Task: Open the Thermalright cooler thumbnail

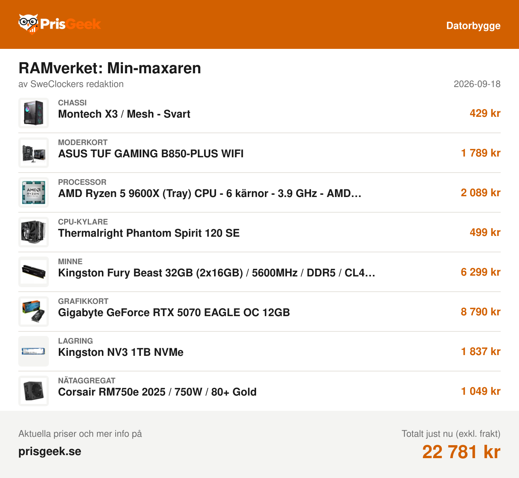Action: 34,232
